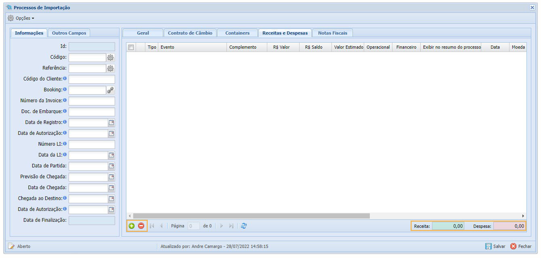Tick the select-all checkbox in grid header
Viewport: 541px width, 258px height.
point(131,47)
